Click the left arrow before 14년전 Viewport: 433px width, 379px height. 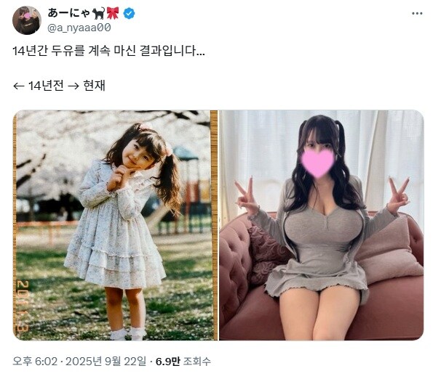click(x=18, y=86)
